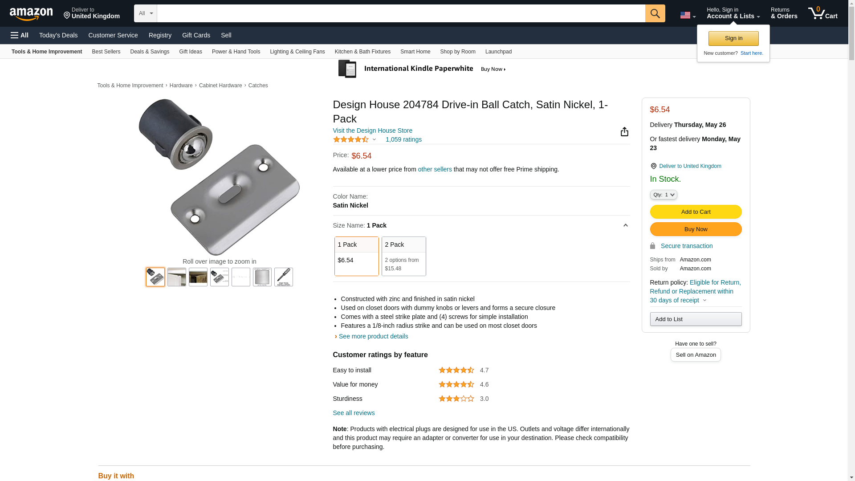Click the magnifying glass search button
This screenshot has width=855, height=481.
(x=655, y=13)
